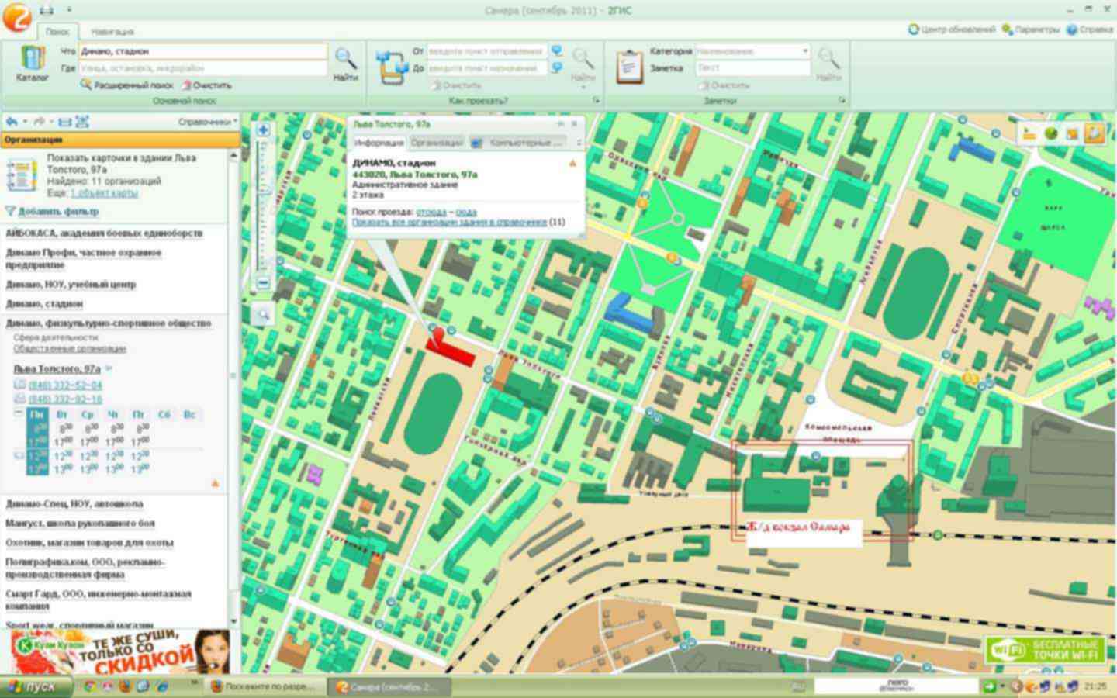Open the Категория dropdown list
1117x698 pixels.
804,51
